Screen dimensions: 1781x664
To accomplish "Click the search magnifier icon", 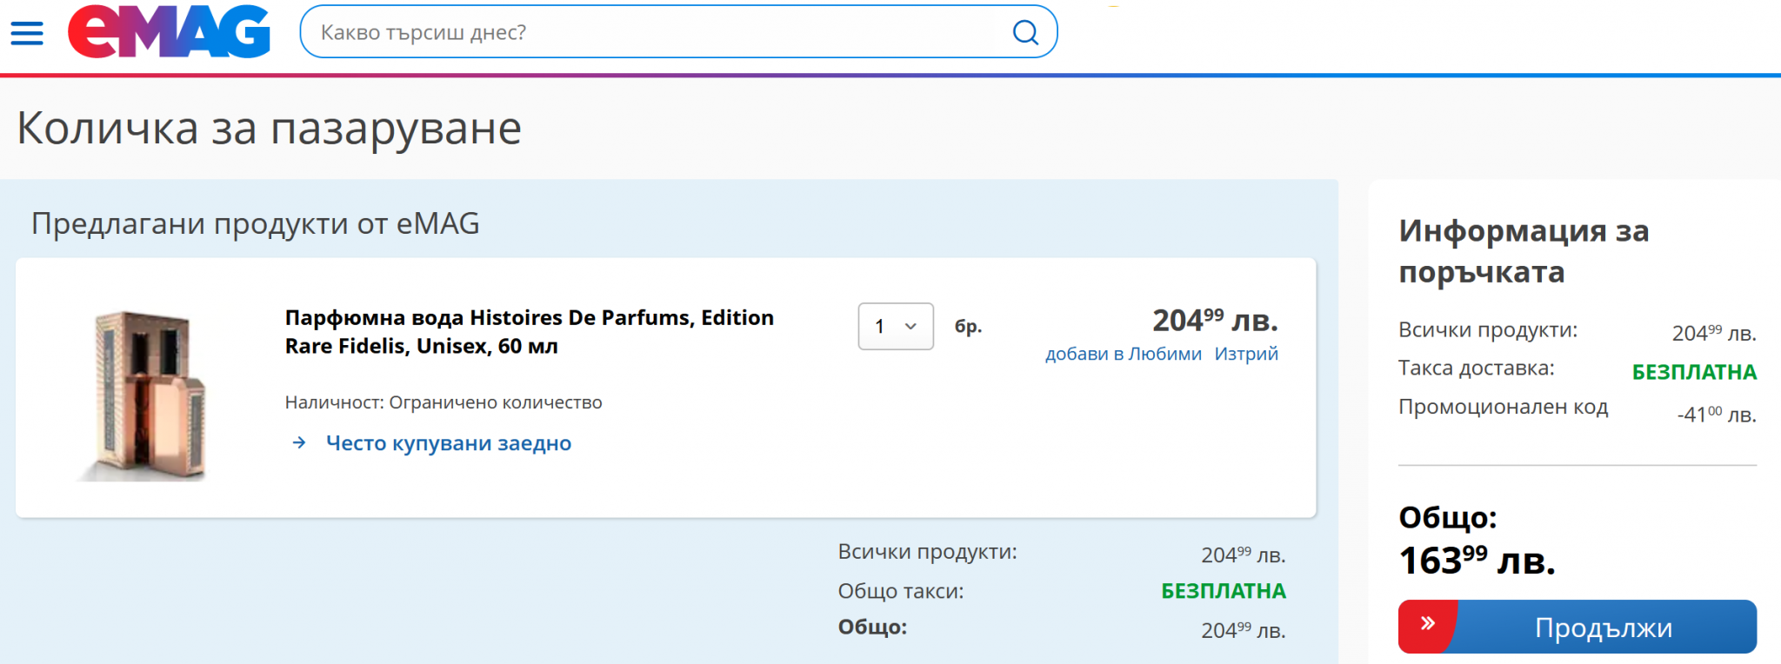I will click(x=1025, y=33).
